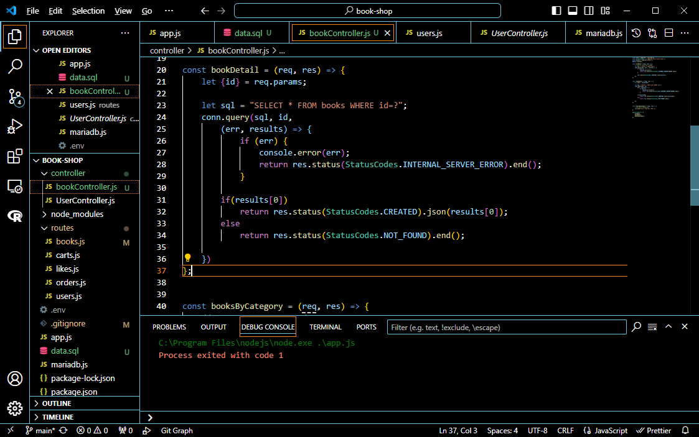Click the search icon beside the console filter box
The image size is (699, 437).
click(x=637, y=327)
